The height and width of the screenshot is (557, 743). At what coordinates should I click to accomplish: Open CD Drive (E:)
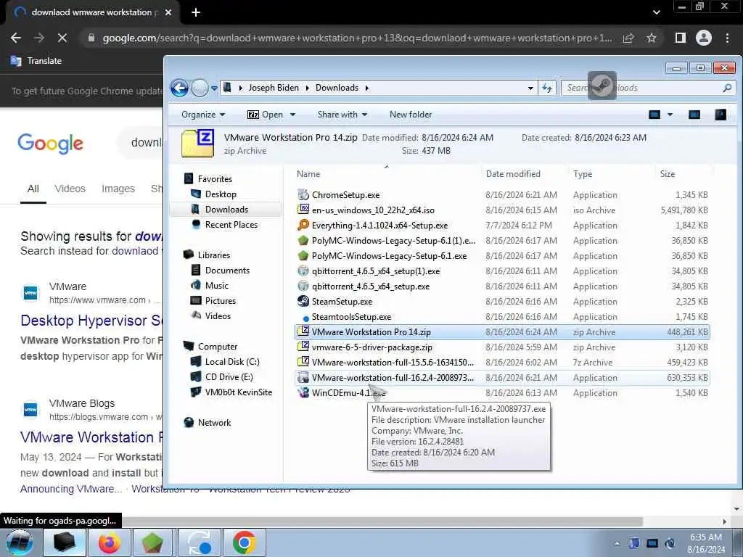229,376
